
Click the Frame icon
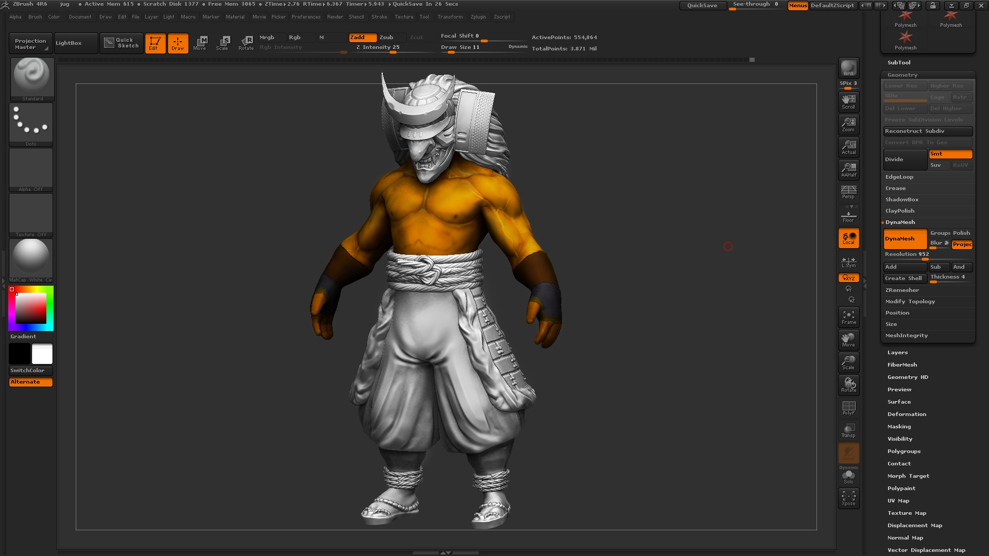pyautogui.click(x=848, y=317)
